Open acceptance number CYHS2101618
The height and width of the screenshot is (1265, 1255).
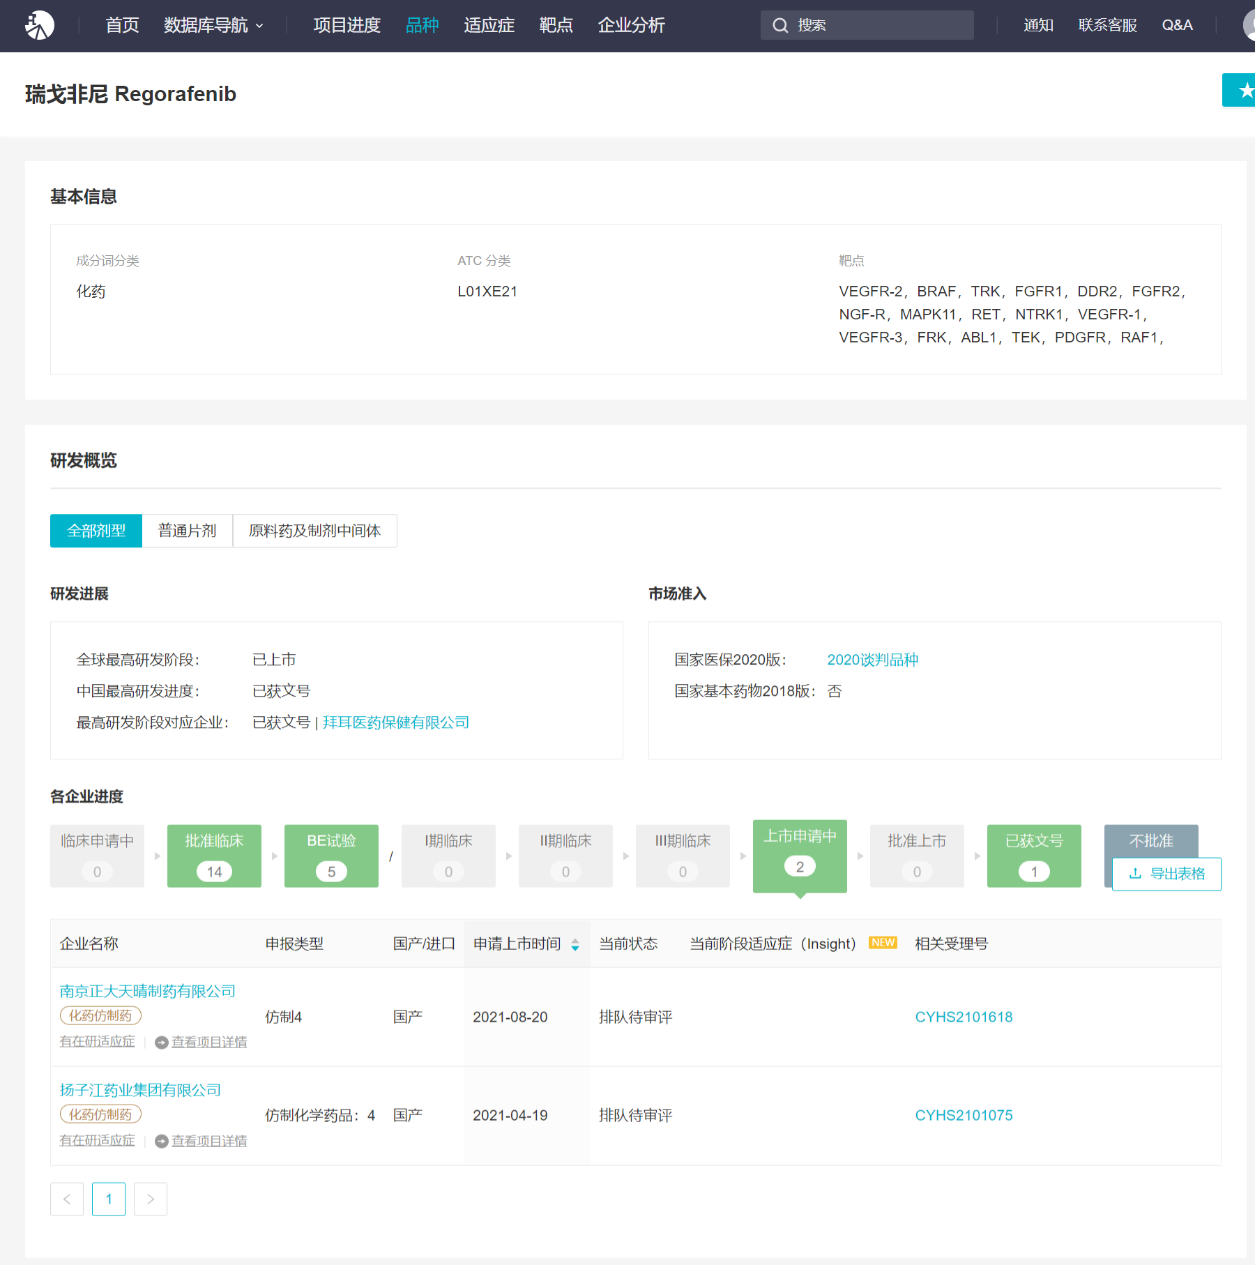tap(964, 1017)
